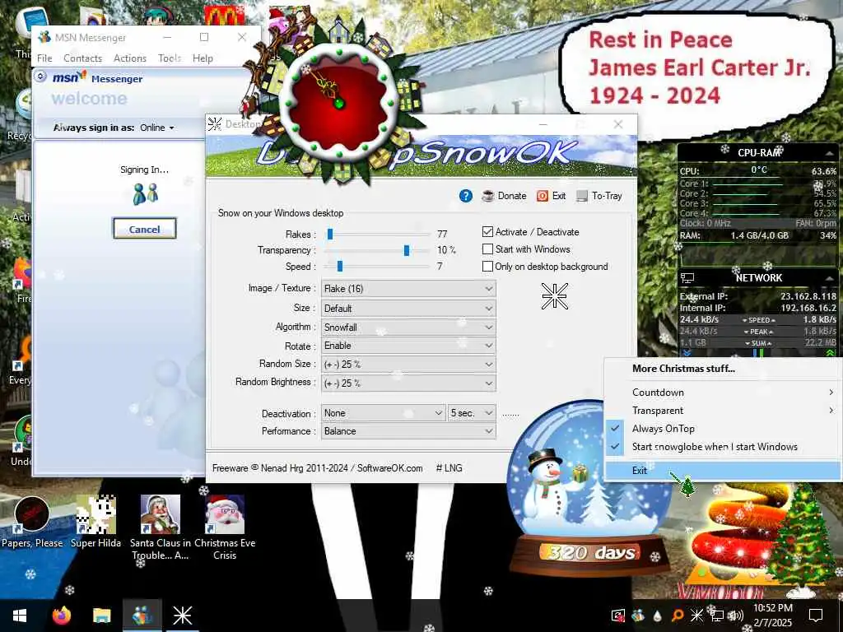843x632 pixels.
Task: Open the Deactivation dropdown set to None
Action: (384, 413)
